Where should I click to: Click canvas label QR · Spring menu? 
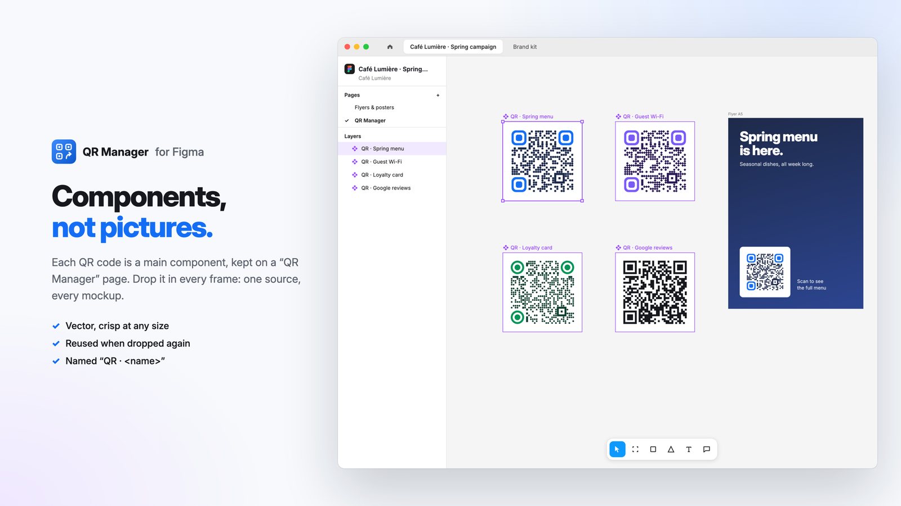[x=528, y=117]
